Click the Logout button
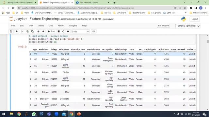This screenshot has height=117, width=209. pos(195,19)
